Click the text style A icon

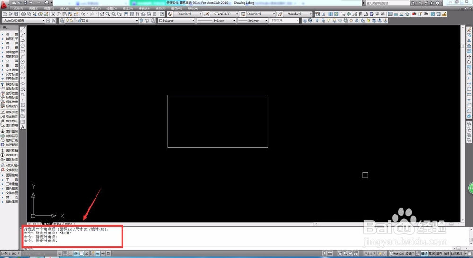coord(170,14)
